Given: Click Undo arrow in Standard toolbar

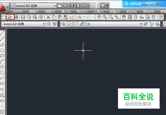Looking at the screenshot, I should (x=79, y=17).
